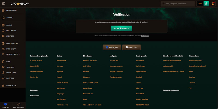Open the user profile icon
218x109 pixels.
(x=213, y=4)
